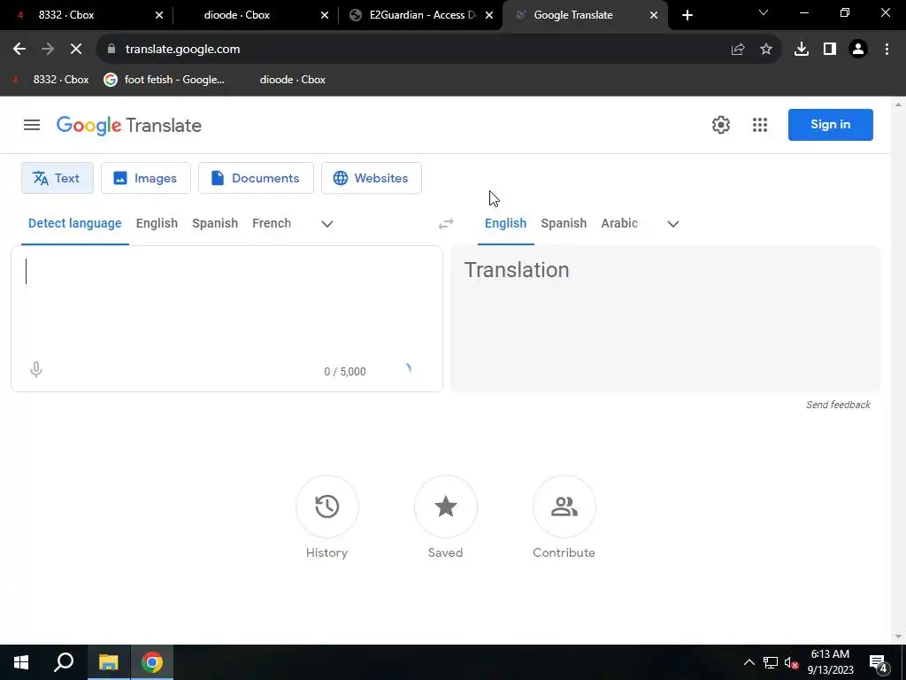906x680 pixels.
Task: Choose Arabic as target language
Action: (x=619, y=223)
